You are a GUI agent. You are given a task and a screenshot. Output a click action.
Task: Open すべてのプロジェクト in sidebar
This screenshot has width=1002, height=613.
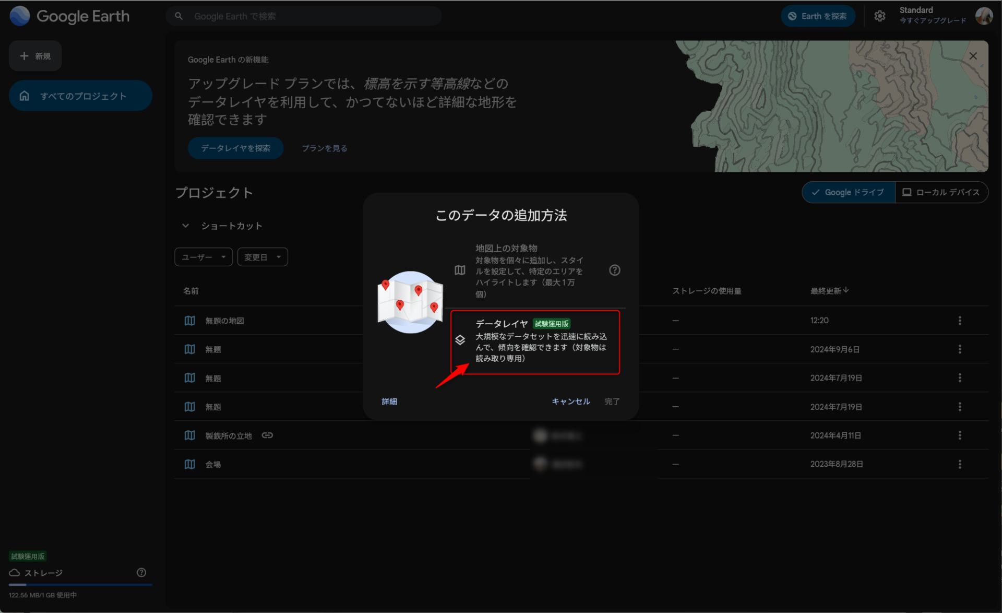click(80, 96)
